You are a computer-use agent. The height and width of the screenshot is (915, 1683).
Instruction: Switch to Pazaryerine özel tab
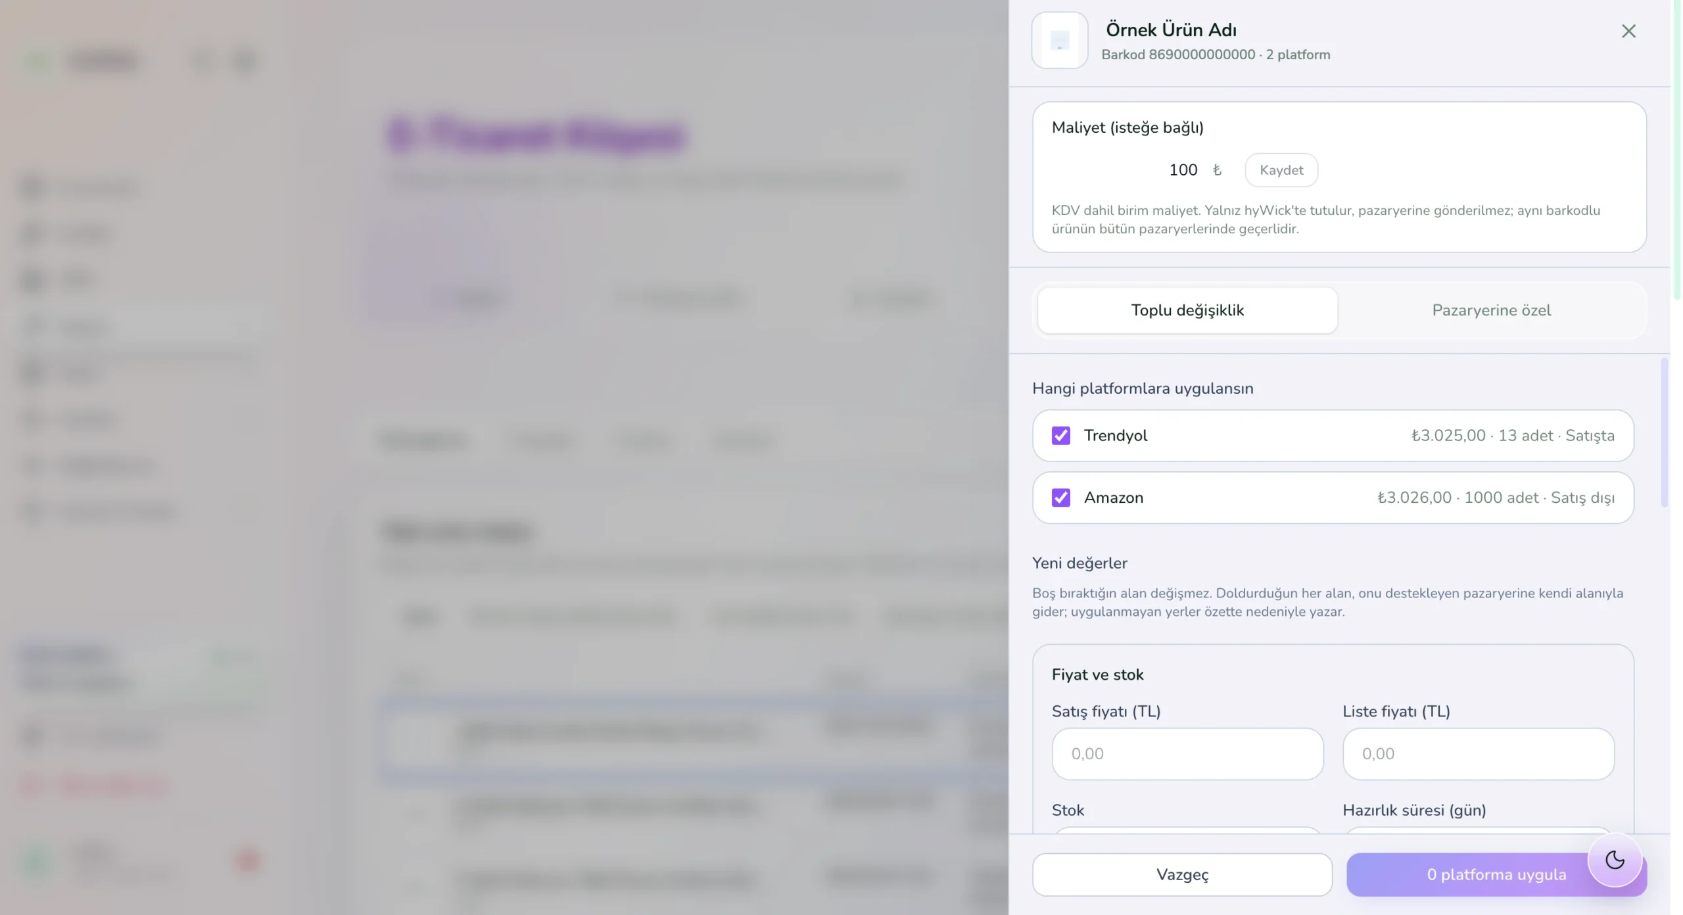[x=1491, y=310]
